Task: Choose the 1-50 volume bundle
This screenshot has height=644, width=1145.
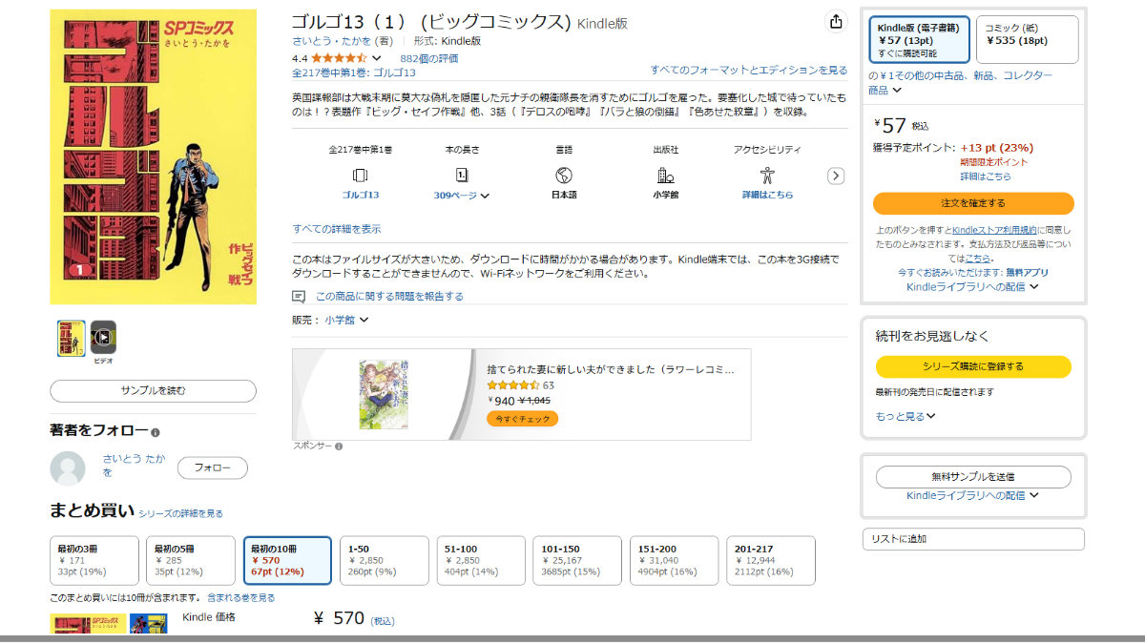Action: (x=384, y=560)
